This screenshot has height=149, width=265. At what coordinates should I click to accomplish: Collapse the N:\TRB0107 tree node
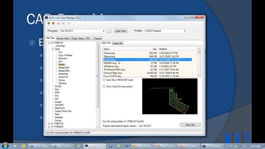[x=49, y=43]
